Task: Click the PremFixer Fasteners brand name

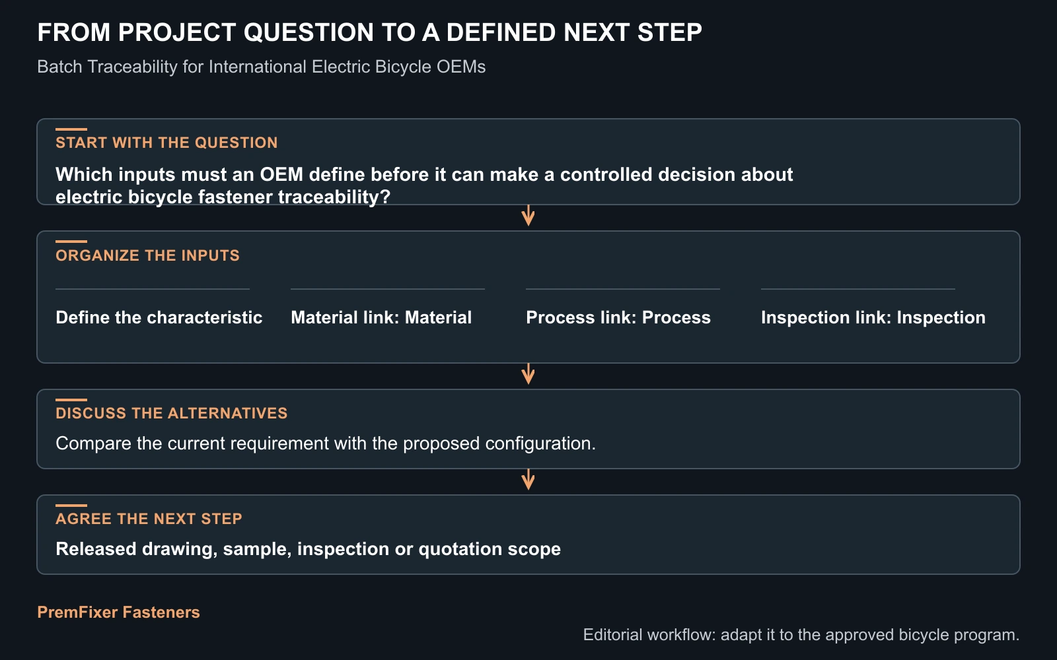Action: click(118, 612)
